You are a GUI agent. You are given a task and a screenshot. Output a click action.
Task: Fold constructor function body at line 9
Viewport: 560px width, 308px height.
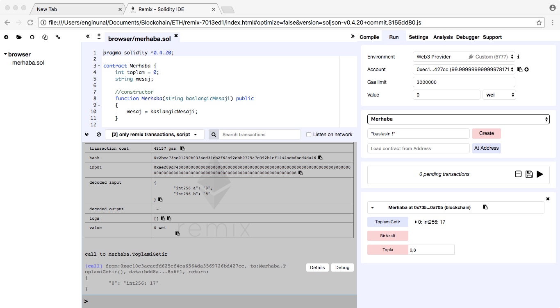(x=99, y=105)
